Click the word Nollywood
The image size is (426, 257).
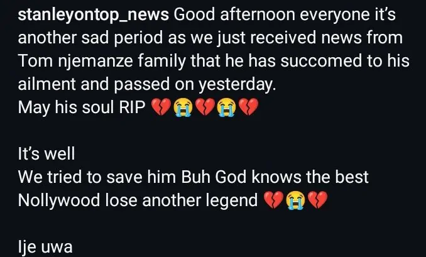tap(59, 201)
